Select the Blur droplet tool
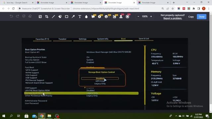Viewport: 212px width, 119px height. (x=86, y=17)
